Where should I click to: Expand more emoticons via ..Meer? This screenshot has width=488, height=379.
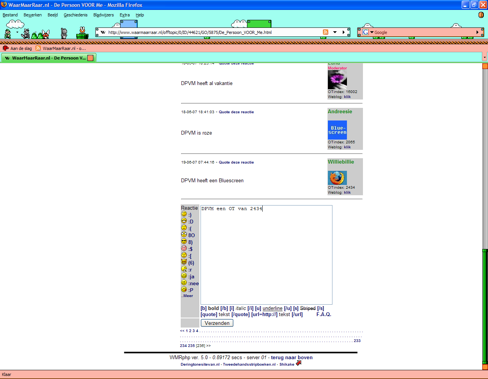point(187,296)
